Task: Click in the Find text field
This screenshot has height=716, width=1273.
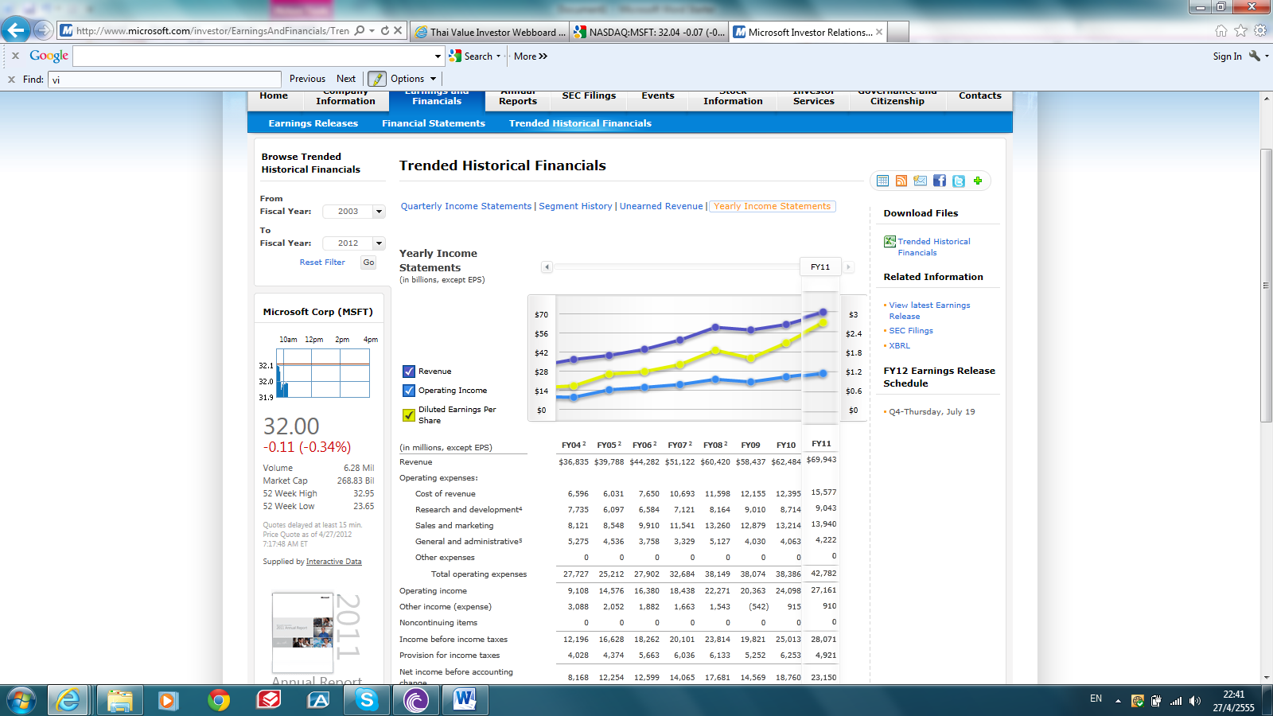Action: click(x=165, y=80)
